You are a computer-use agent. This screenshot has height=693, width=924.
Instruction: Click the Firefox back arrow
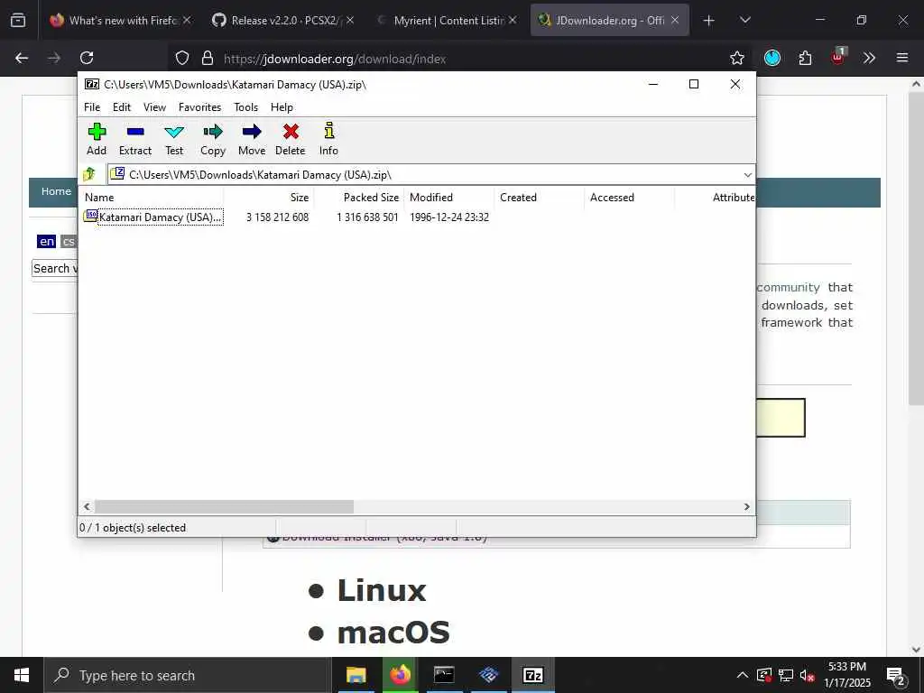[22, 58]
